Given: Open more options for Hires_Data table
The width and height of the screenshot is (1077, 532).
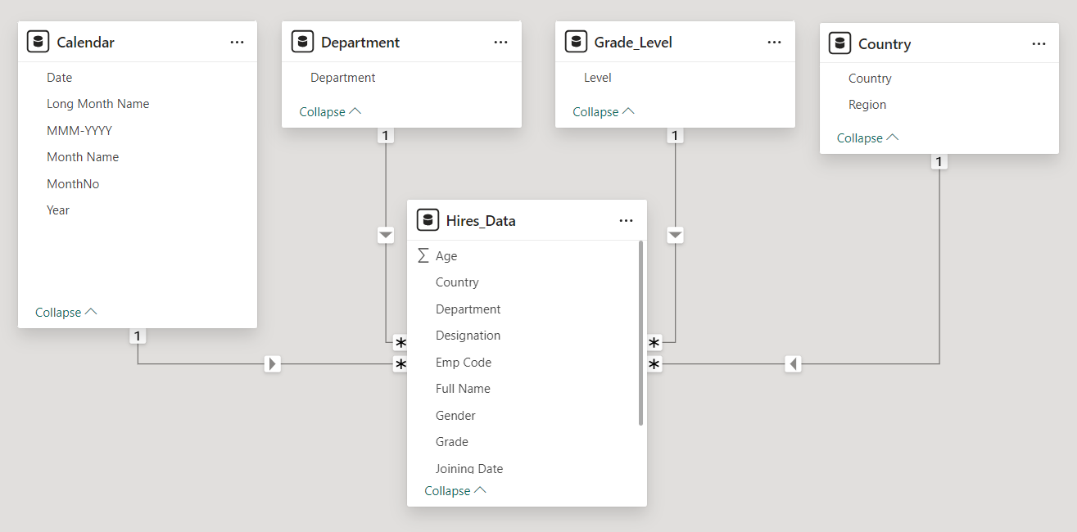Looking at the screenshot, I should pos(627,220).
